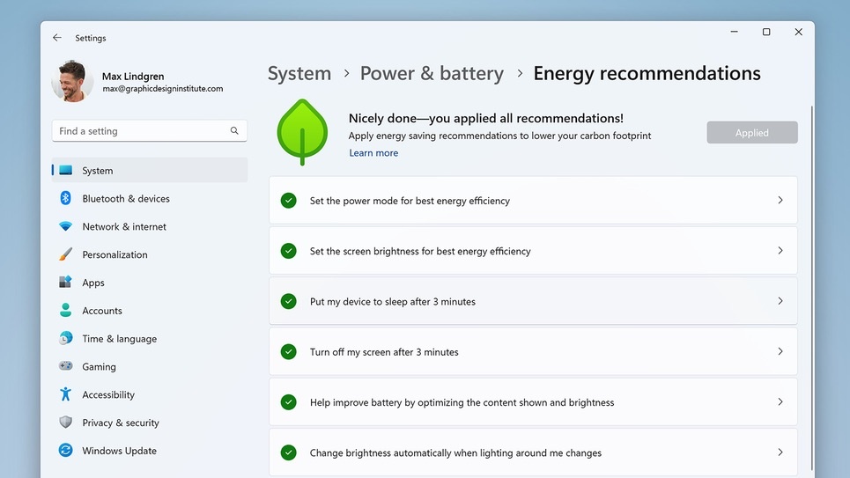Viewport: 850px width, 478px height.
Task: Open Accessibility settings
Action: 150,394
